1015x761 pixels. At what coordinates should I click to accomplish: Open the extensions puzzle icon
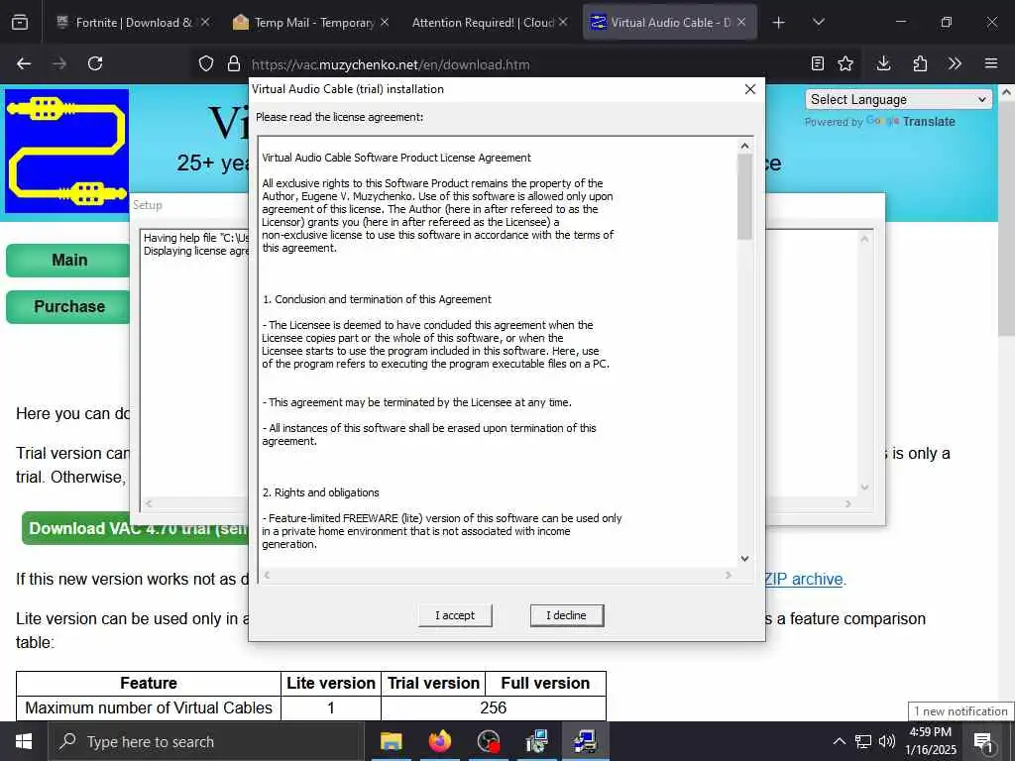[920, 63]
